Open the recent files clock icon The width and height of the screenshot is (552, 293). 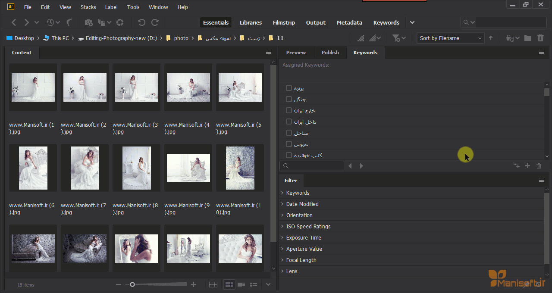click(50, 22)
